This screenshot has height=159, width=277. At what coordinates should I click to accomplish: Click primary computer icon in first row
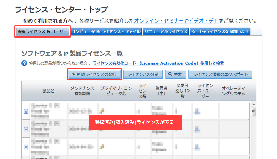(x=102, y=111)
